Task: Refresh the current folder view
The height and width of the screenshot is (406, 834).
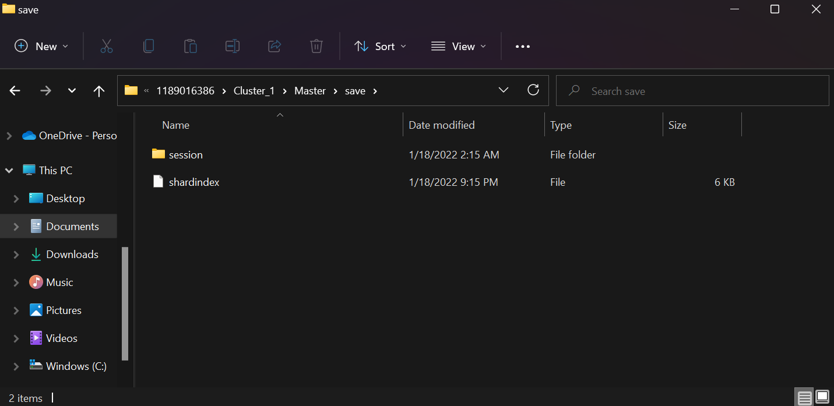Action: [x=533, y=90]
